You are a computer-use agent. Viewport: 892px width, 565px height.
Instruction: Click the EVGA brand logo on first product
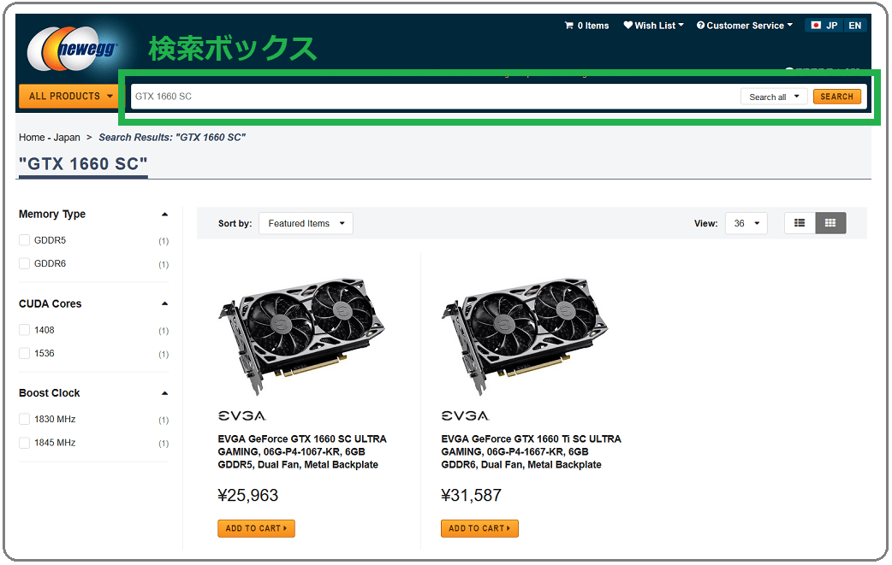[241, 415]
